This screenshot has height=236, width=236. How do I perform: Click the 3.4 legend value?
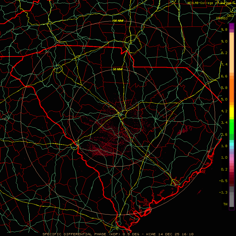[224, 122]
